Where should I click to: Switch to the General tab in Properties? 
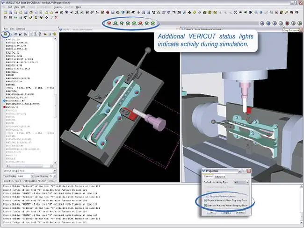[x=209, y=177]
